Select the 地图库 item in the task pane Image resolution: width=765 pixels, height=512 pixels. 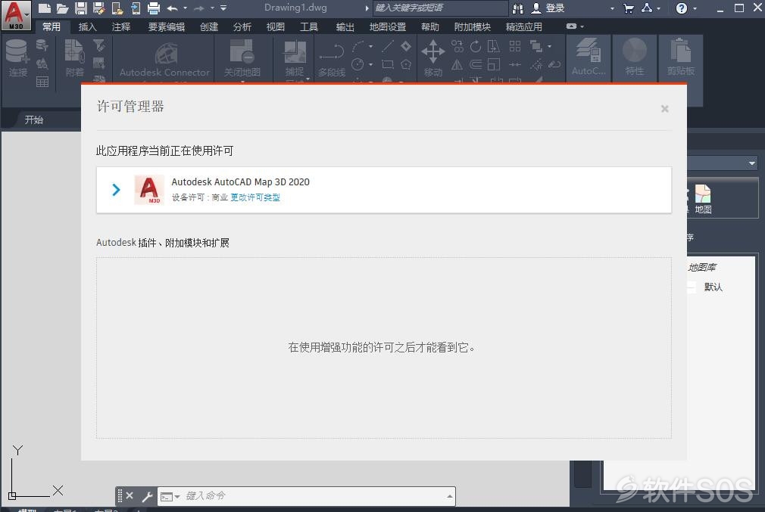702,268
